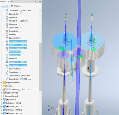Image resolution: width=119 pixels, height=115 pixels.
Task: Select the Asse di lavoro1 work-axis icon
Action: point(4,93)
